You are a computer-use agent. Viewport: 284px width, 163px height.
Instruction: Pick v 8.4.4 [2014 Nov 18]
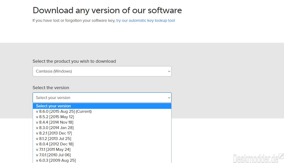pos(102,122)
